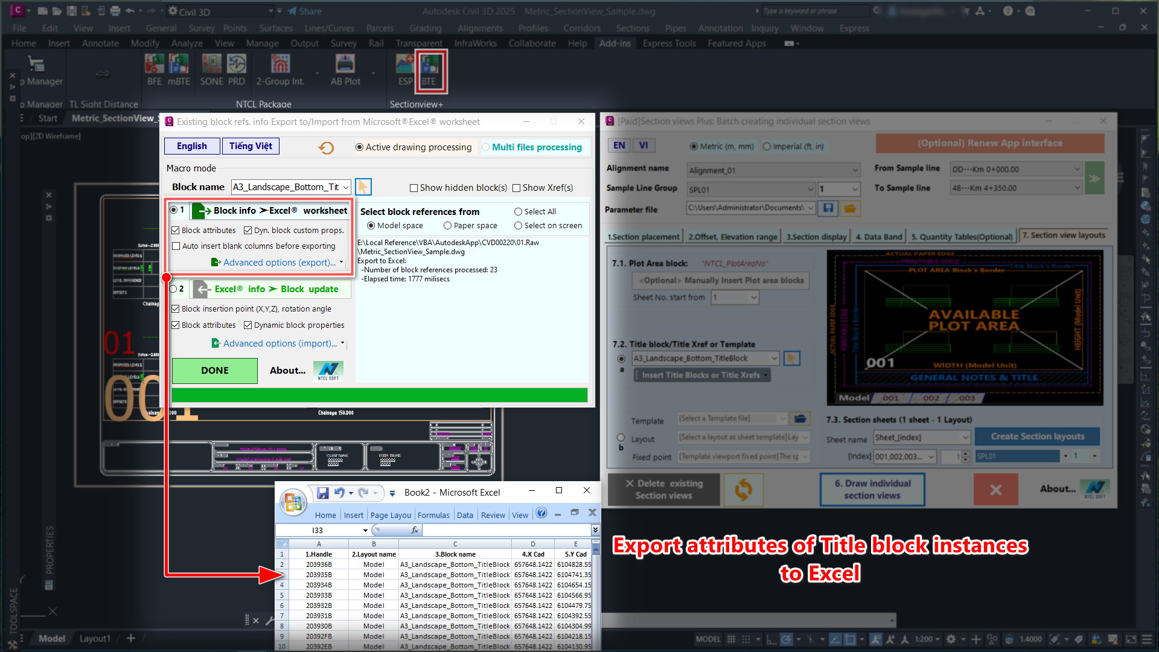Click the orange reset/refresh arrow icon

pyautogui.click(x=326, y=147)
